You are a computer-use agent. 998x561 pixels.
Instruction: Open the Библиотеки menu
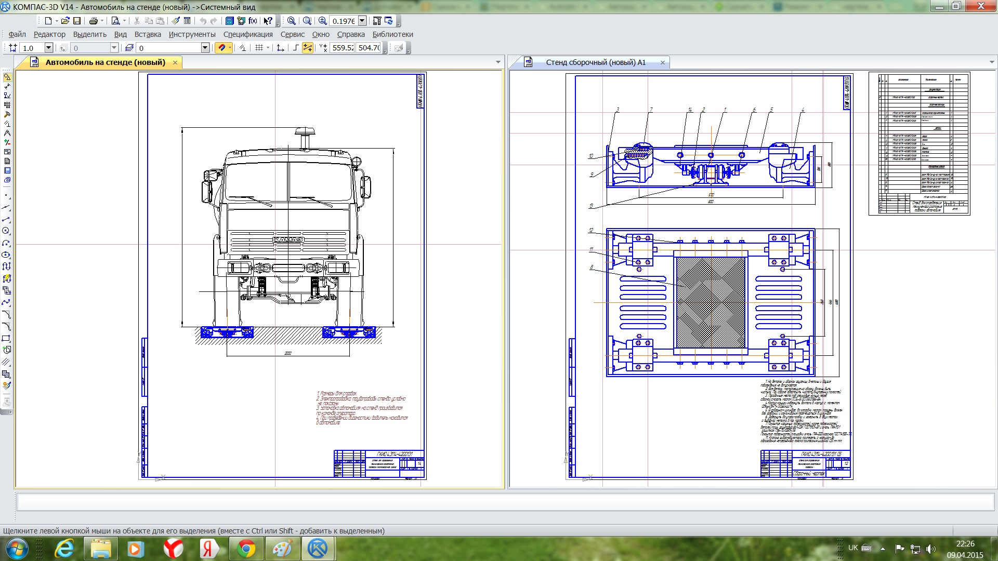(x=393, y=34)
